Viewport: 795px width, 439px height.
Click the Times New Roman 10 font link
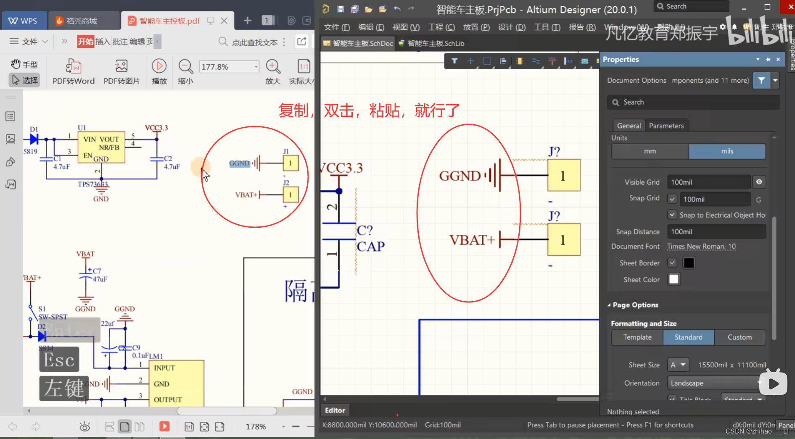pyautogui.click(x=700, y=246)
